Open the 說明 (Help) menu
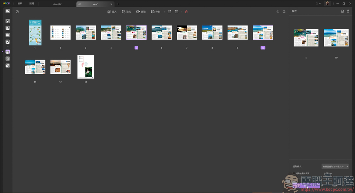Viewport: 355px width, 193px height. click(32, 4)
